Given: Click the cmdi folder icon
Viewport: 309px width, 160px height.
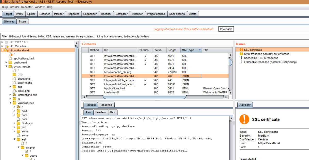Looking at the screenshot, I should (18, 111).
